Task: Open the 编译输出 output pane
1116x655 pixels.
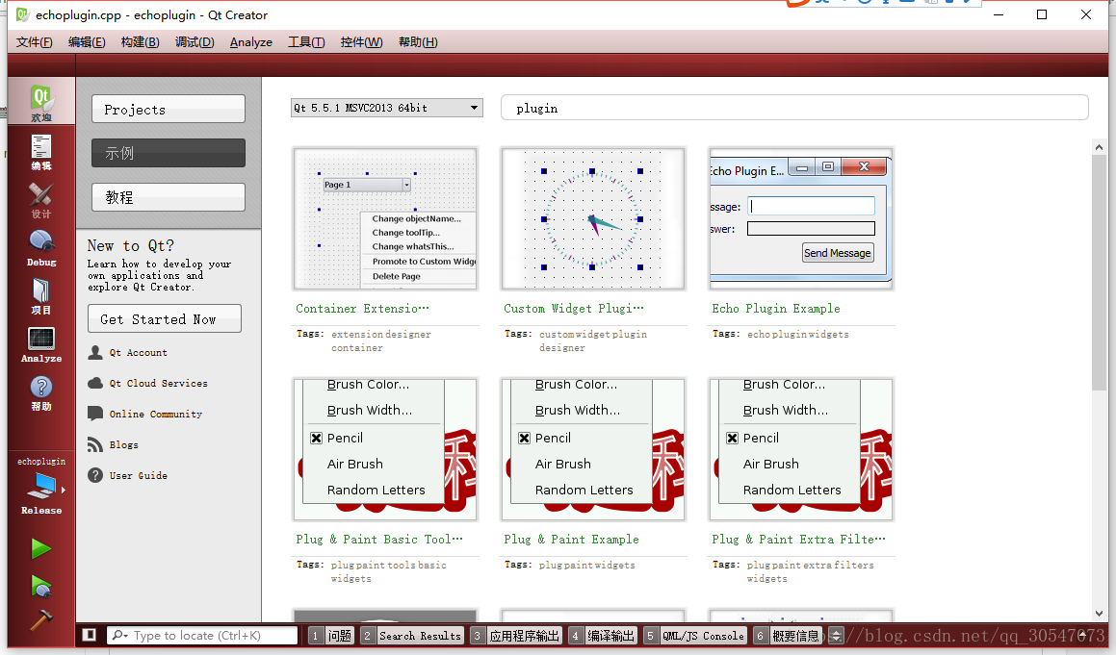Action: pos(602,635)
